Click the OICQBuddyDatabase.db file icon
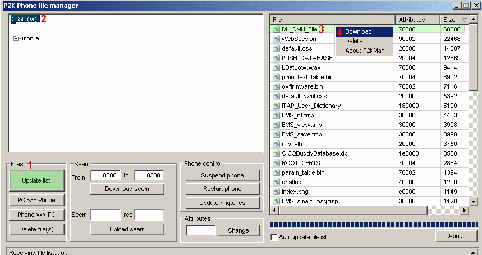This screenshot has height=255, width=482. coord(277,153)
